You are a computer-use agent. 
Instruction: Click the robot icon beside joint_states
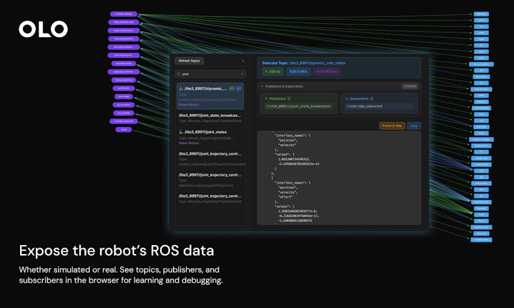(181, 132)
